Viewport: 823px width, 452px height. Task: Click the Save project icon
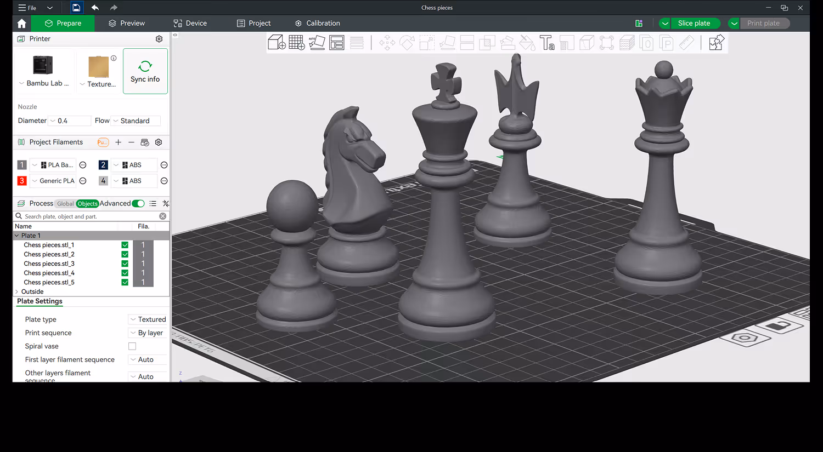coord(76,8)
